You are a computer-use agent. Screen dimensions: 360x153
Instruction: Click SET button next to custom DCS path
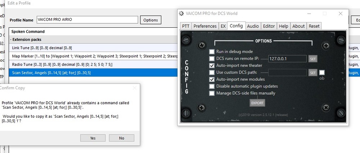tap(313, 73)
